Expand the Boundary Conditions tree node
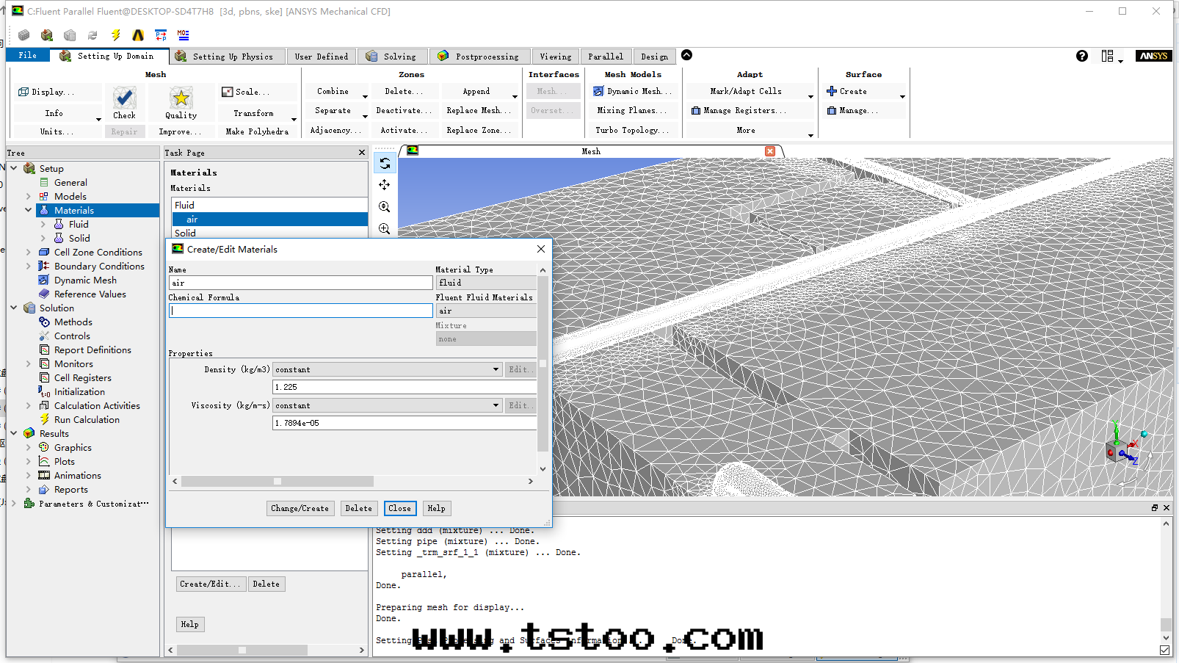Screen dimensions: 1179x663 tap(29, 267)
